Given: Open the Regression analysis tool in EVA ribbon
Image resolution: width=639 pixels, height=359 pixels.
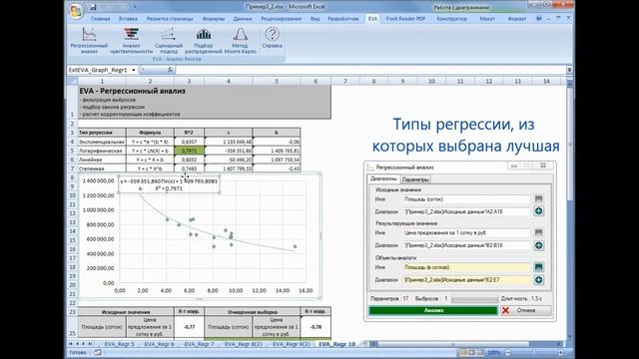Looking at the screenshot, I should tap(89, 40).
